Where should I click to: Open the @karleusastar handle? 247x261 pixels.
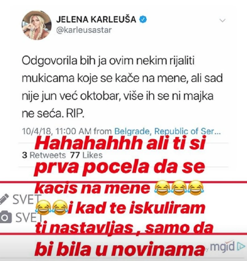pyautogui.click(x=84, y=30)
